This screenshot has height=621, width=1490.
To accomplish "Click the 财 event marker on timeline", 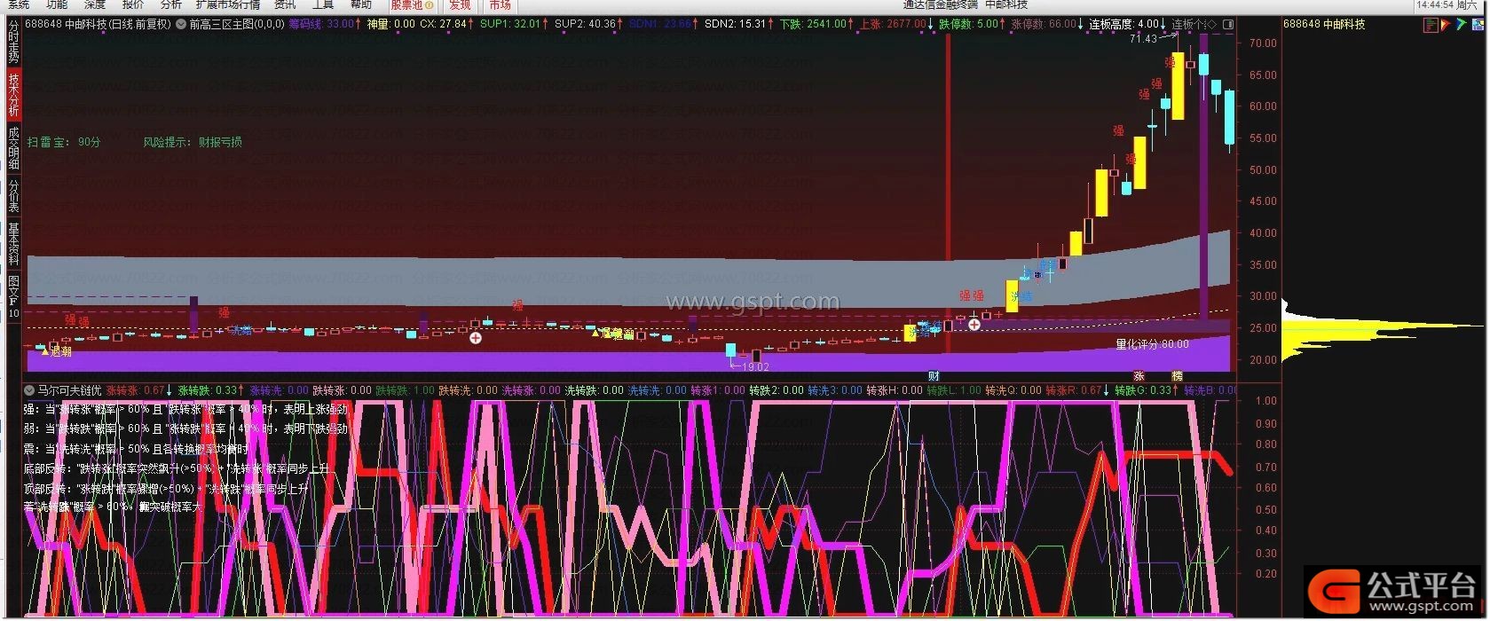I will (934, 377).
